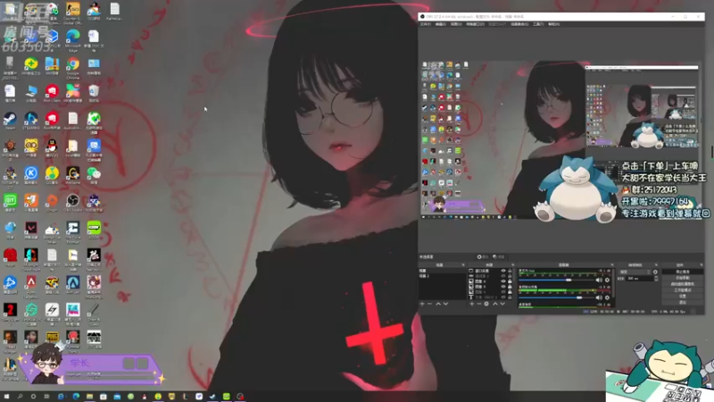Move selected source down in OBS sources
The width and height of the screenshot is (714, 402).
[502, 304]
